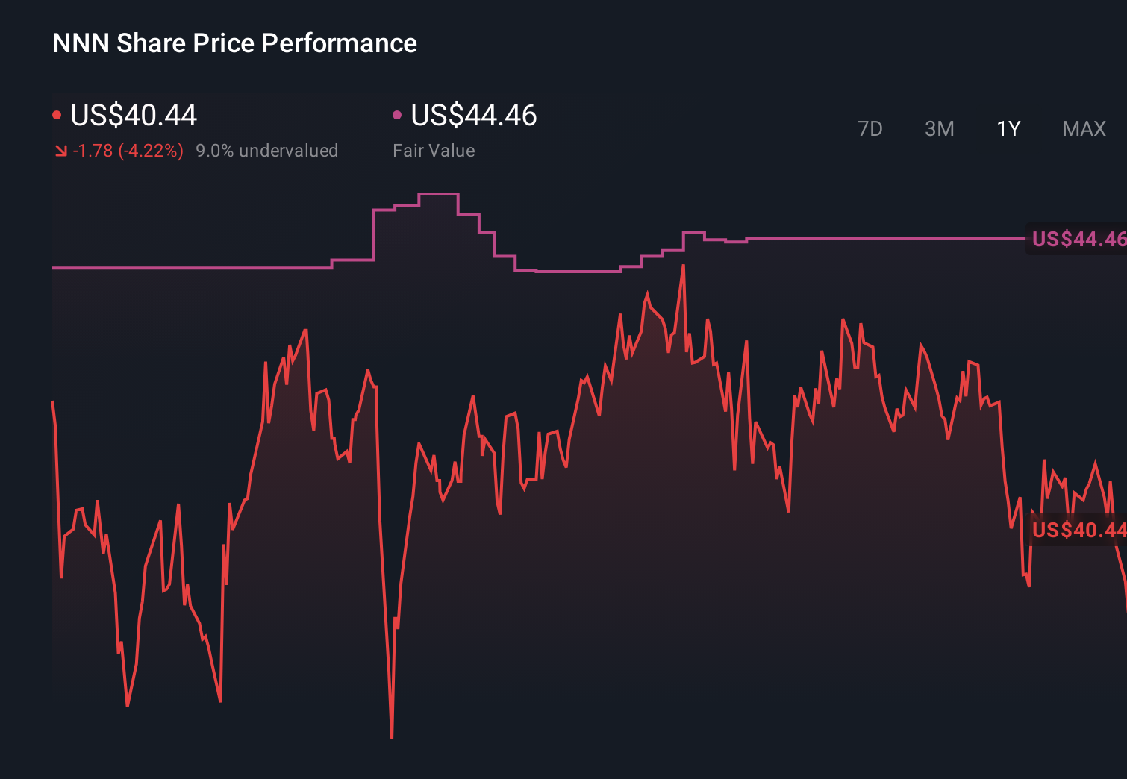This screenshot has height=779, width=1127.
Task: Click the US$44.46 Fair Value label
Action: click(474, 116)
